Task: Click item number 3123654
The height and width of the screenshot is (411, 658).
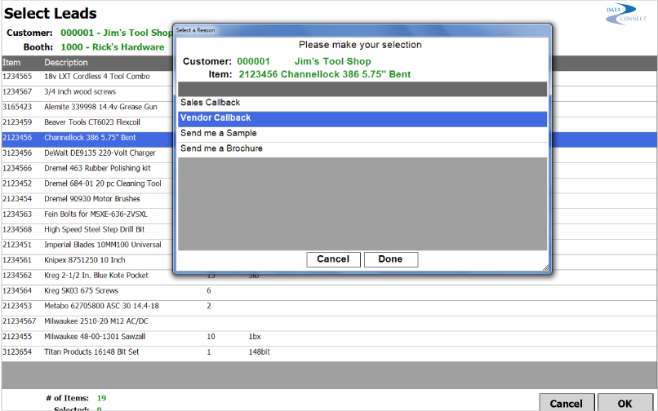Action: 17,352
